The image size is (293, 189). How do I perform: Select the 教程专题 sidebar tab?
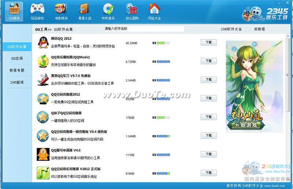[x=17, y=70]
